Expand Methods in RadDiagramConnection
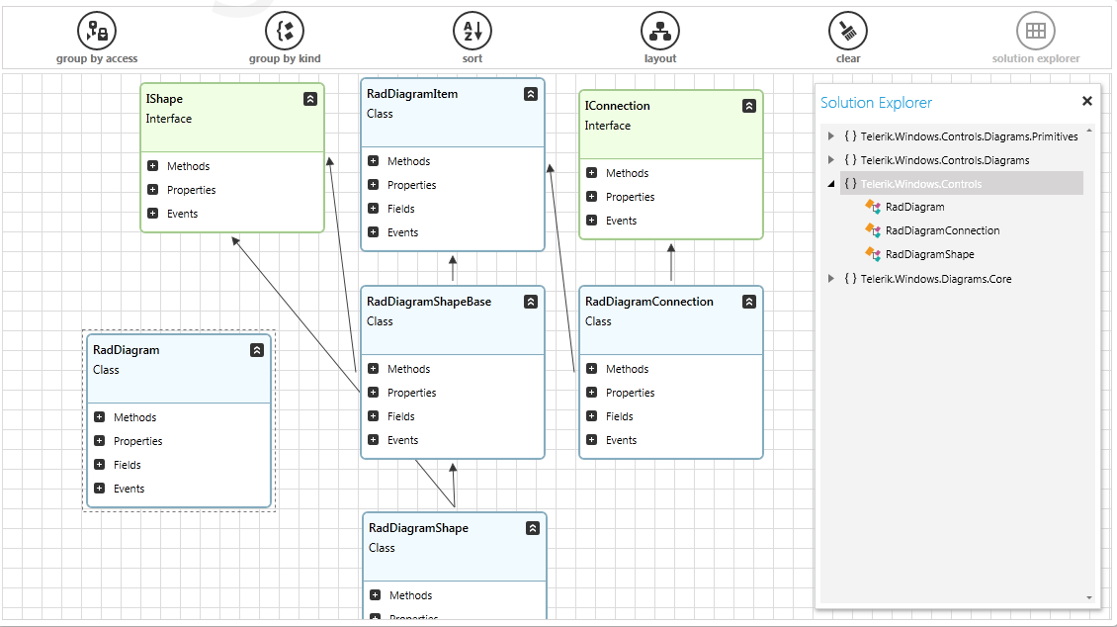The height and width of the screenshot is (627, 1117). 592,368
